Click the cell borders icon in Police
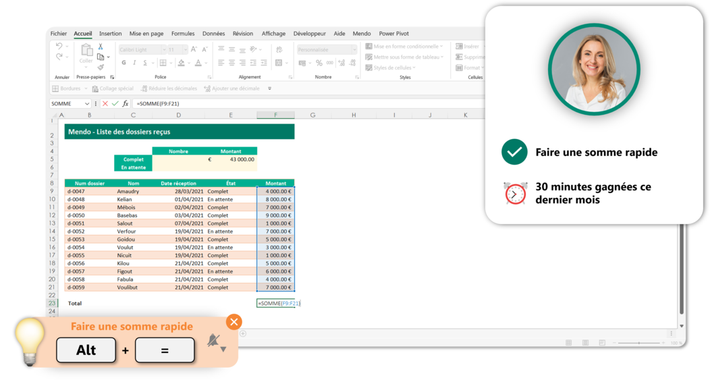Viewport: 710px width, 380px height. coord(163,63)
